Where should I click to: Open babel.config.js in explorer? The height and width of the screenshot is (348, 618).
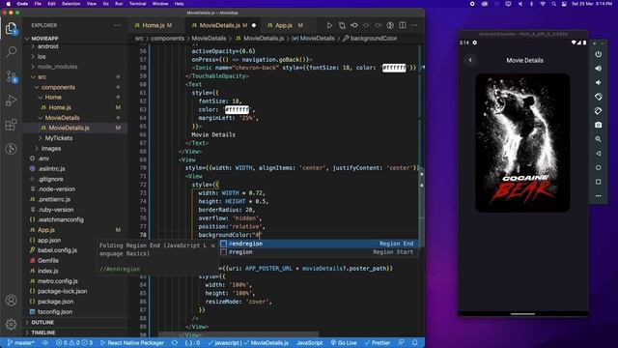pyautogui.click(x=57, y=250)
